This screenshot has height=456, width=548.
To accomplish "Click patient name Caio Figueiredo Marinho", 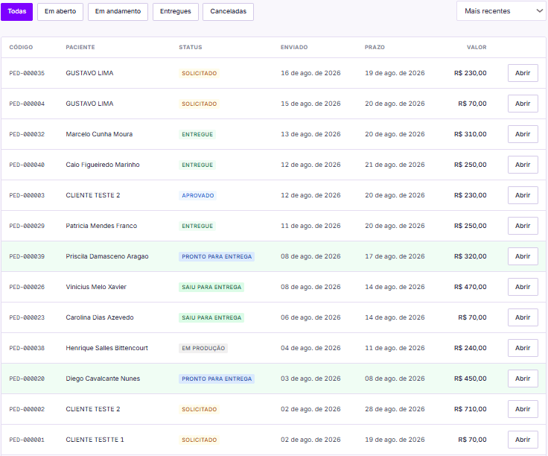I will click(103, 165).
